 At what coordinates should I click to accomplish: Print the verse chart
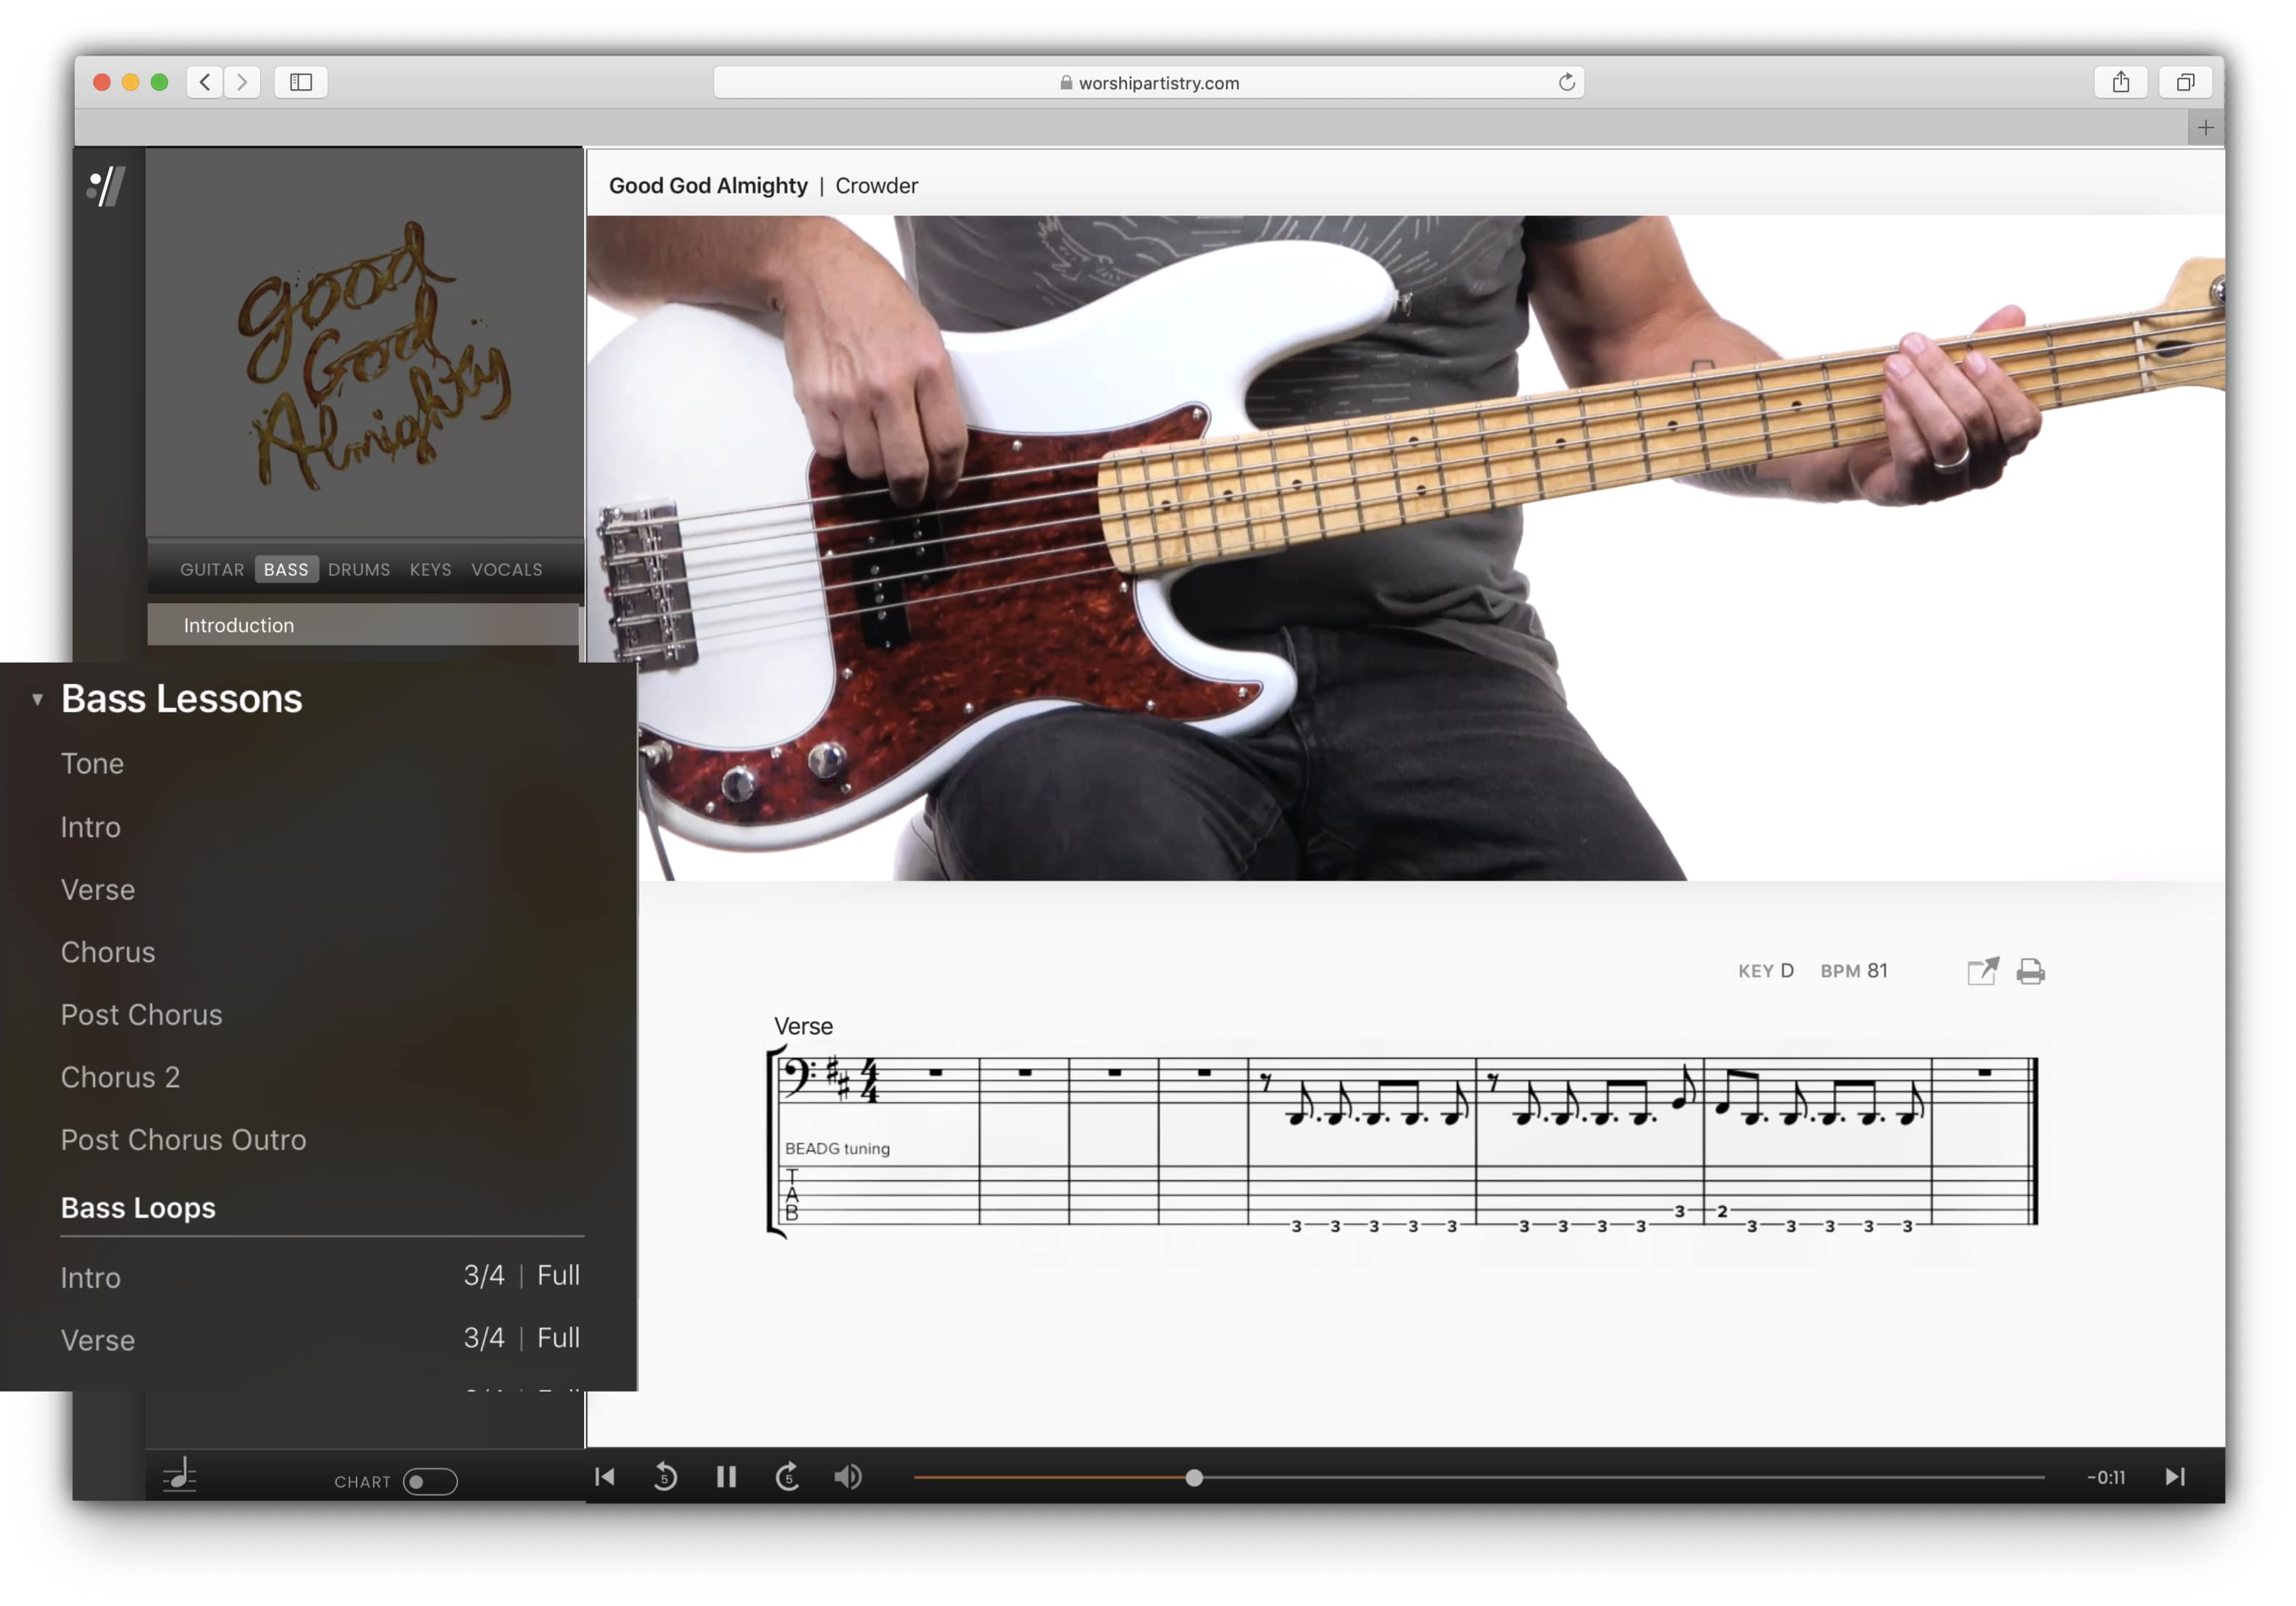click(x=2030, y=971)
